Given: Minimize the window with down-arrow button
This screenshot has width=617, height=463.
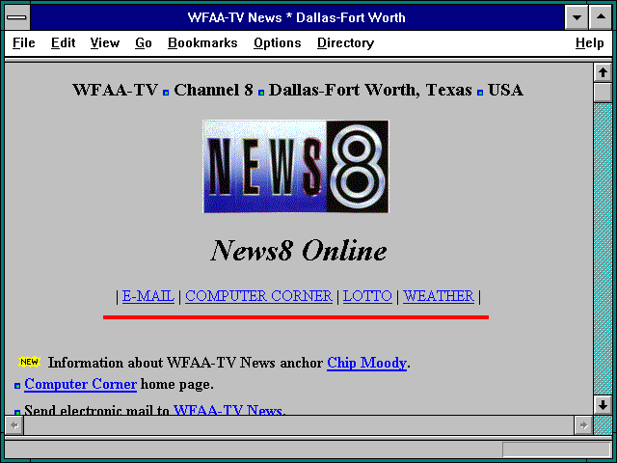Looking at the screenshot, I should point(577,17).
